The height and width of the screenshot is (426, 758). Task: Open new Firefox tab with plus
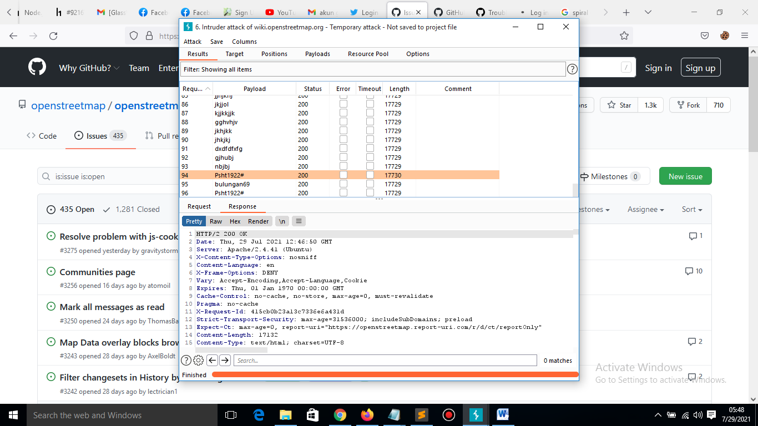[626, 12]
